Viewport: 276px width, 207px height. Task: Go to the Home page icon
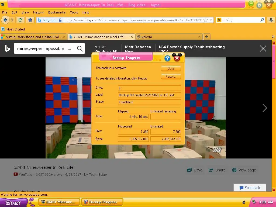[30, 20]
